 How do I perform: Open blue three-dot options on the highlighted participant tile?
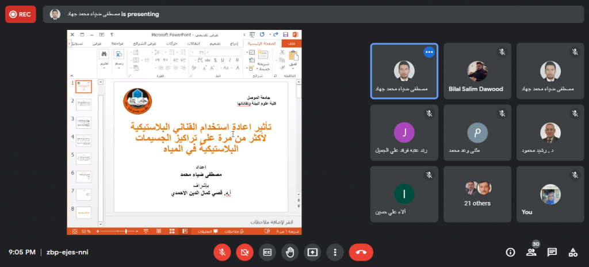pos(429,52)
